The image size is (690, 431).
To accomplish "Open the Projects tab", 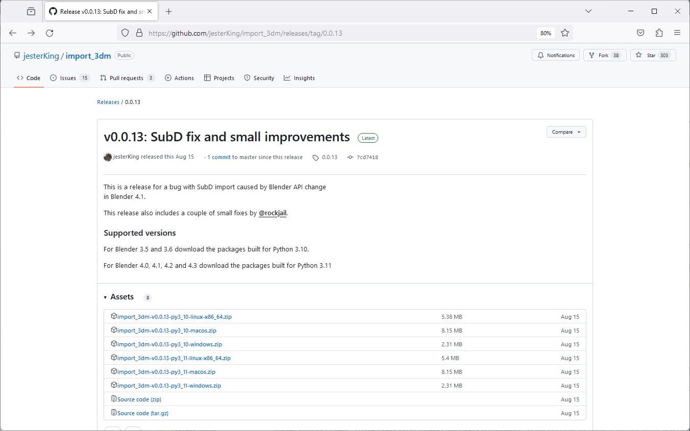I will click(219, 78).
